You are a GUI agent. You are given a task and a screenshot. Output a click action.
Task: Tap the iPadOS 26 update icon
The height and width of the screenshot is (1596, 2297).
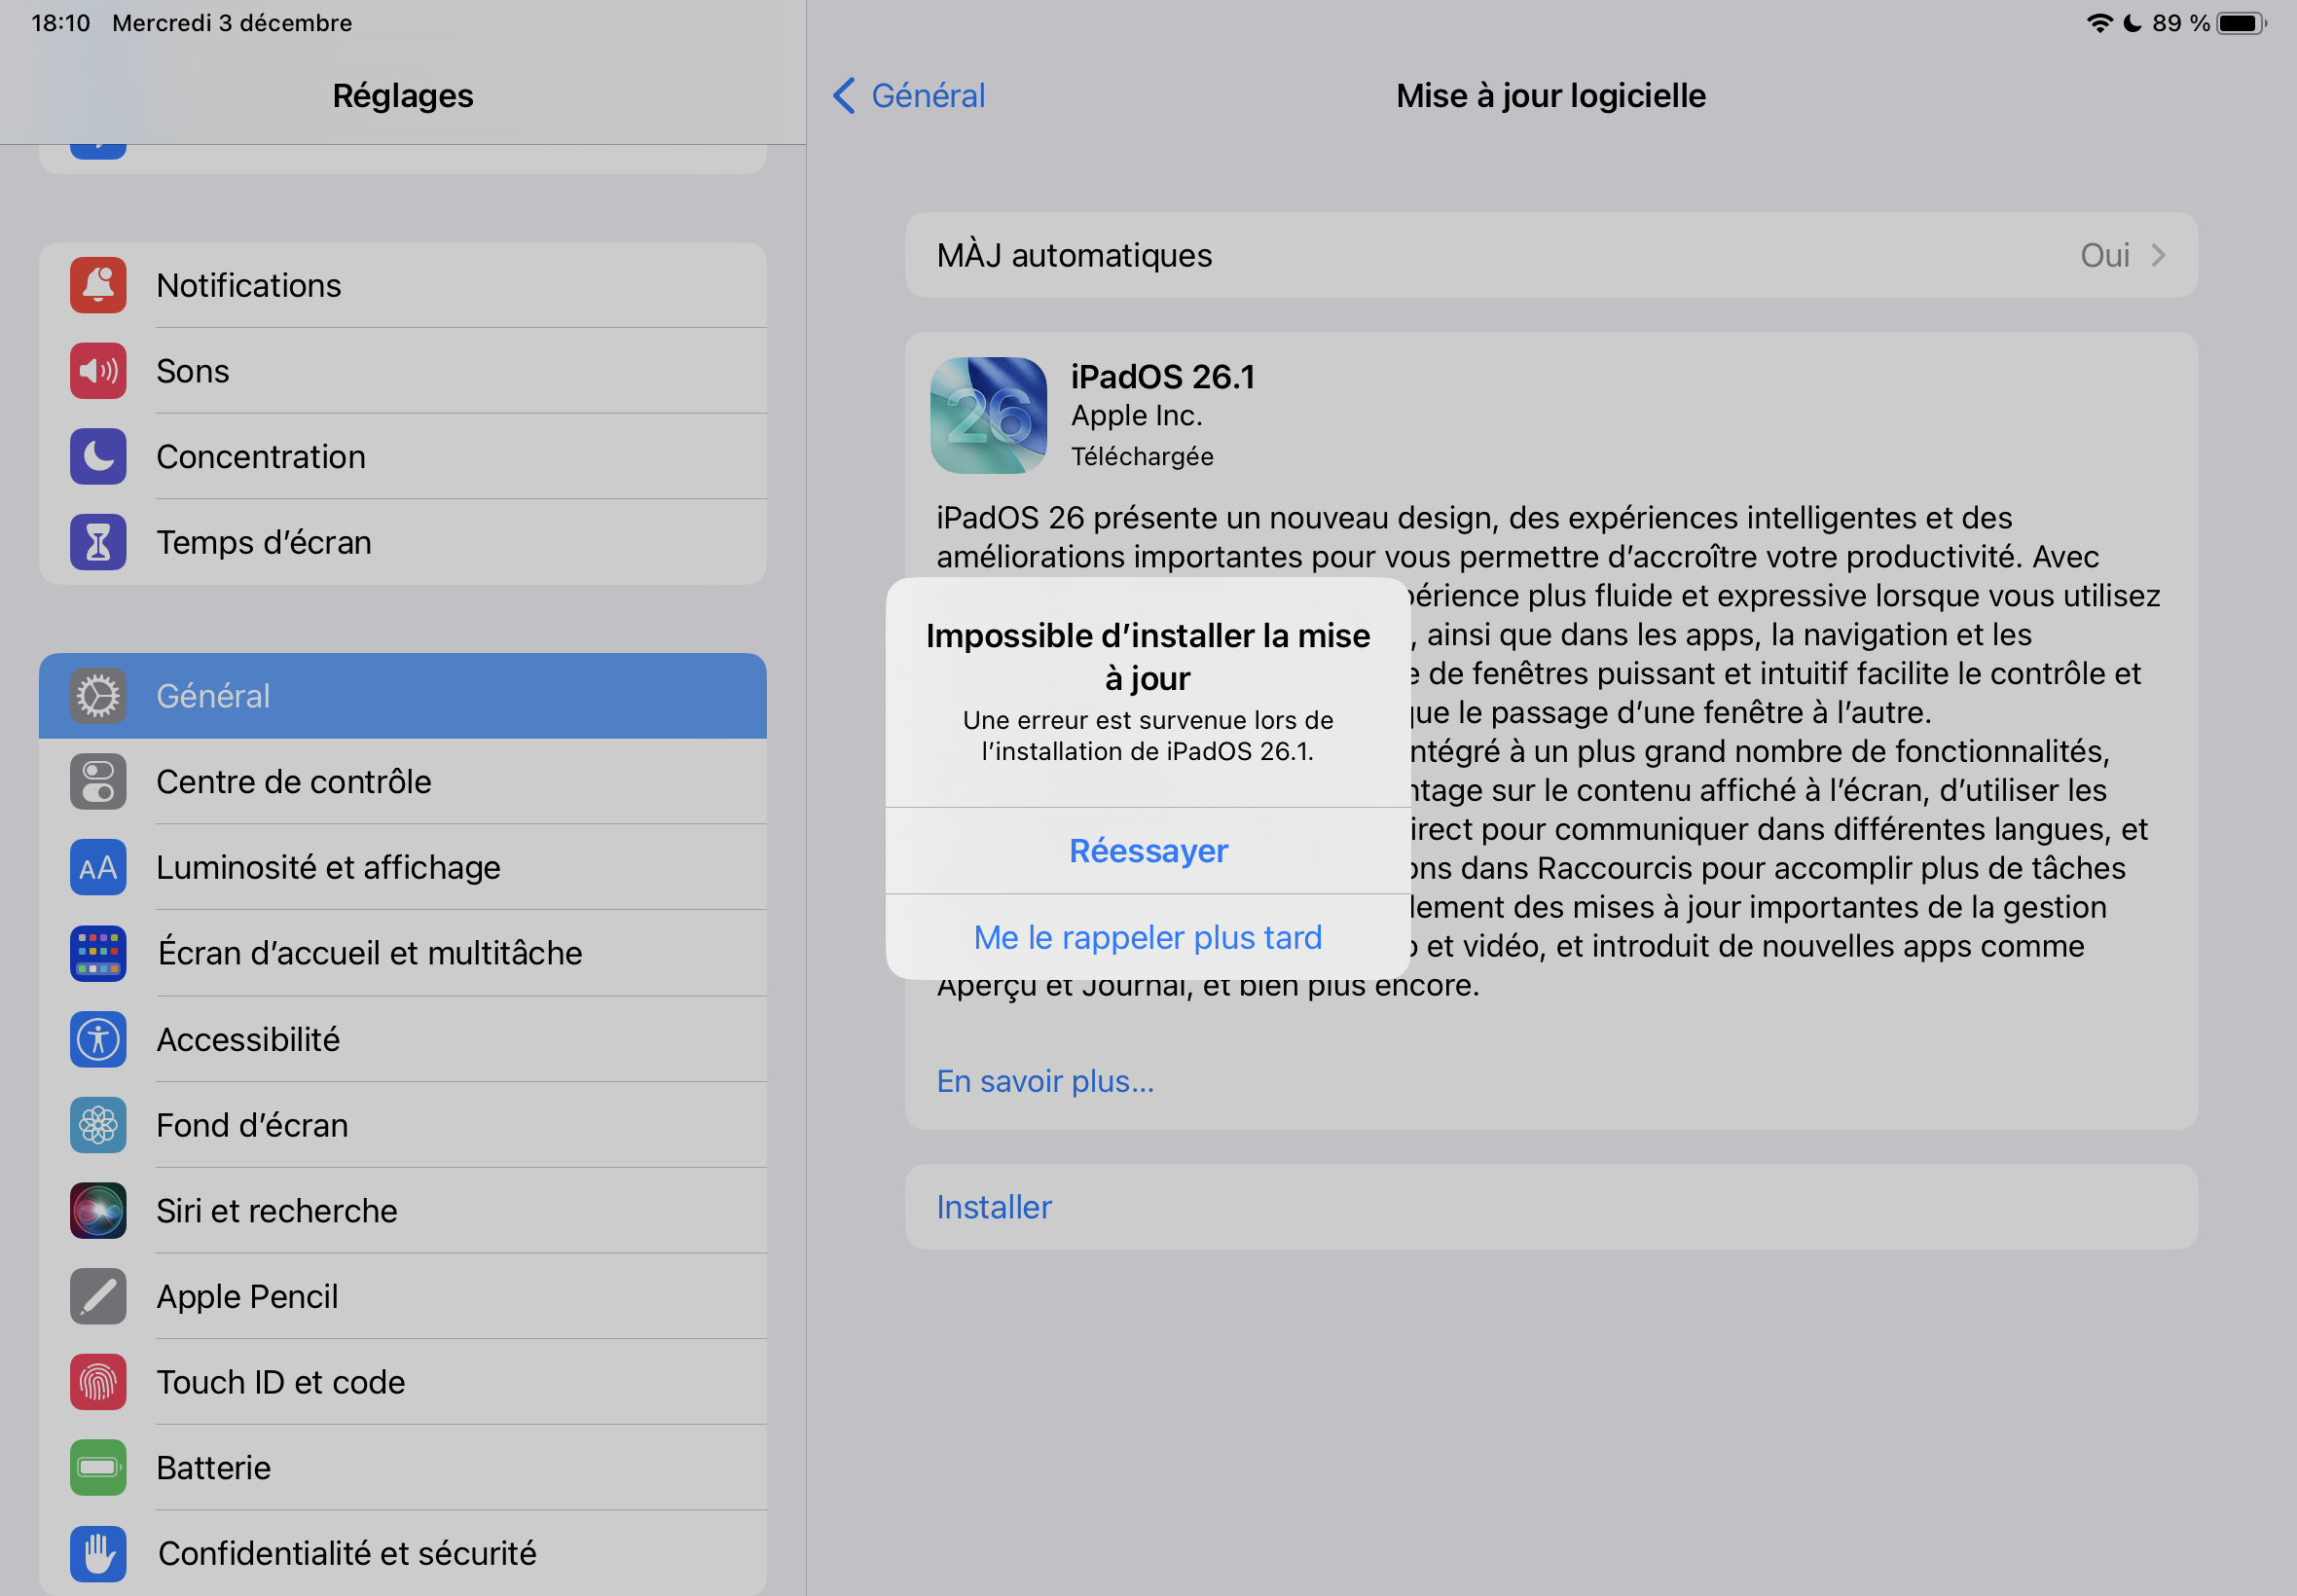click(x=988, y=415)
